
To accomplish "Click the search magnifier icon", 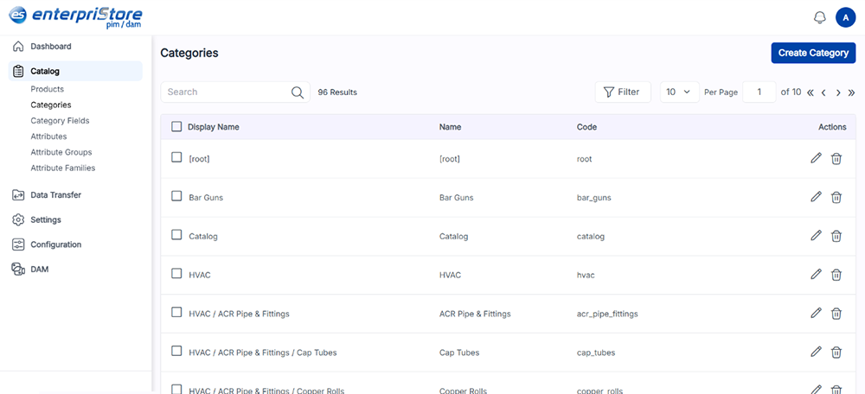I will 298,92.
